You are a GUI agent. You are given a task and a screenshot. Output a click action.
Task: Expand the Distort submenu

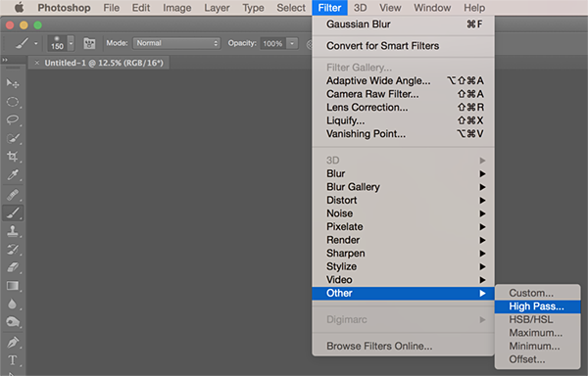tap(403, 201)
